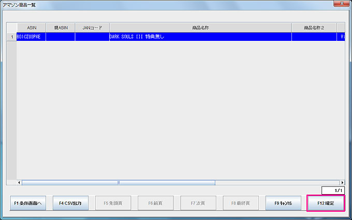Select the 商品名称2 column header
352x220 pixels.
pos(314,28)
